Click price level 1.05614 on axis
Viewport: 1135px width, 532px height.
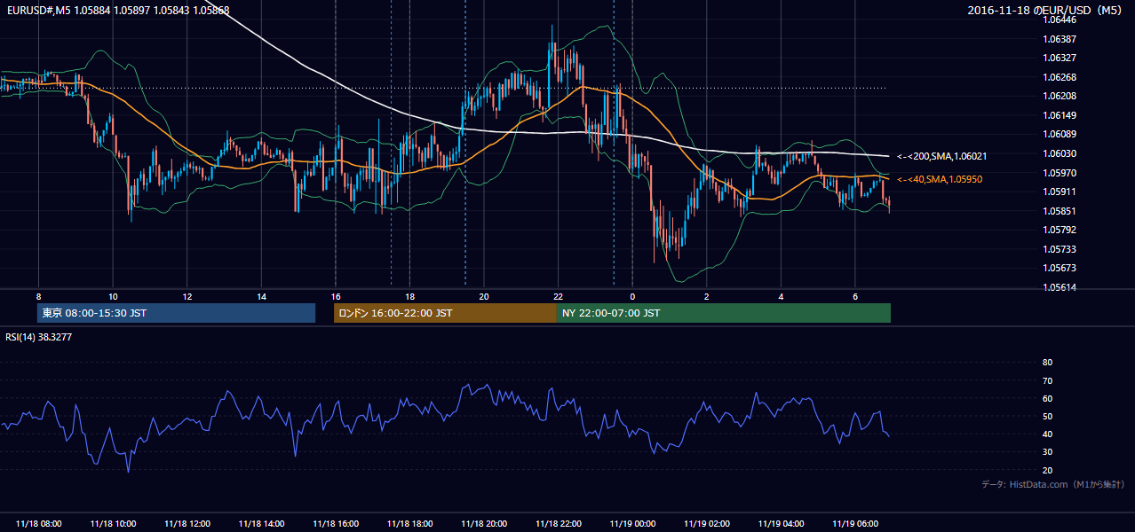(x=1060, y=287)
